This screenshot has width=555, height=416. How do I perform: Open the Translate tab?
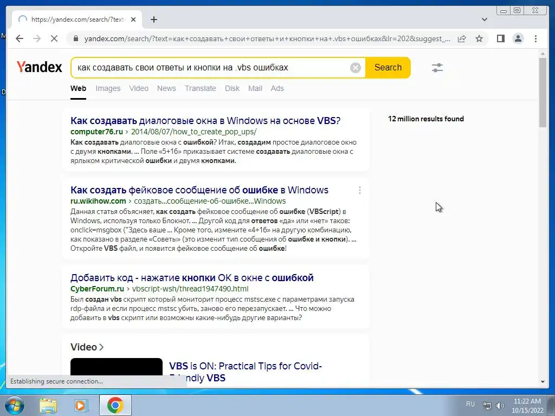201,88
